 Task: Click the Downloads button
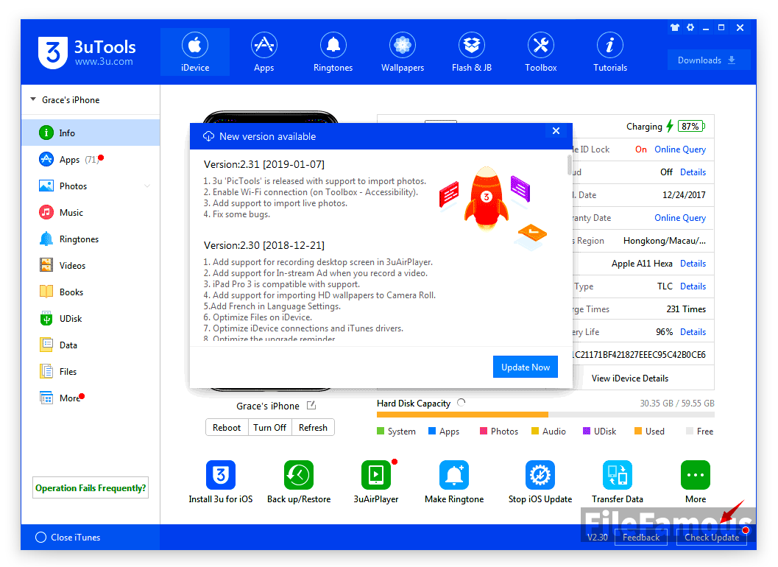[708, 60]
